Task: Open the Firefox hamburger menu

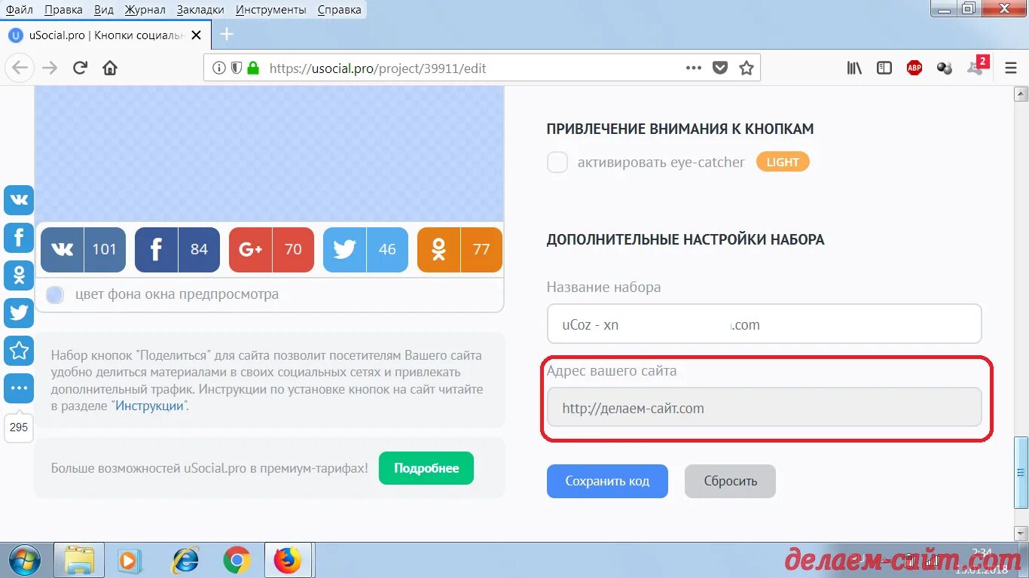Action: pyautogui.click(x=1011, y=68)
